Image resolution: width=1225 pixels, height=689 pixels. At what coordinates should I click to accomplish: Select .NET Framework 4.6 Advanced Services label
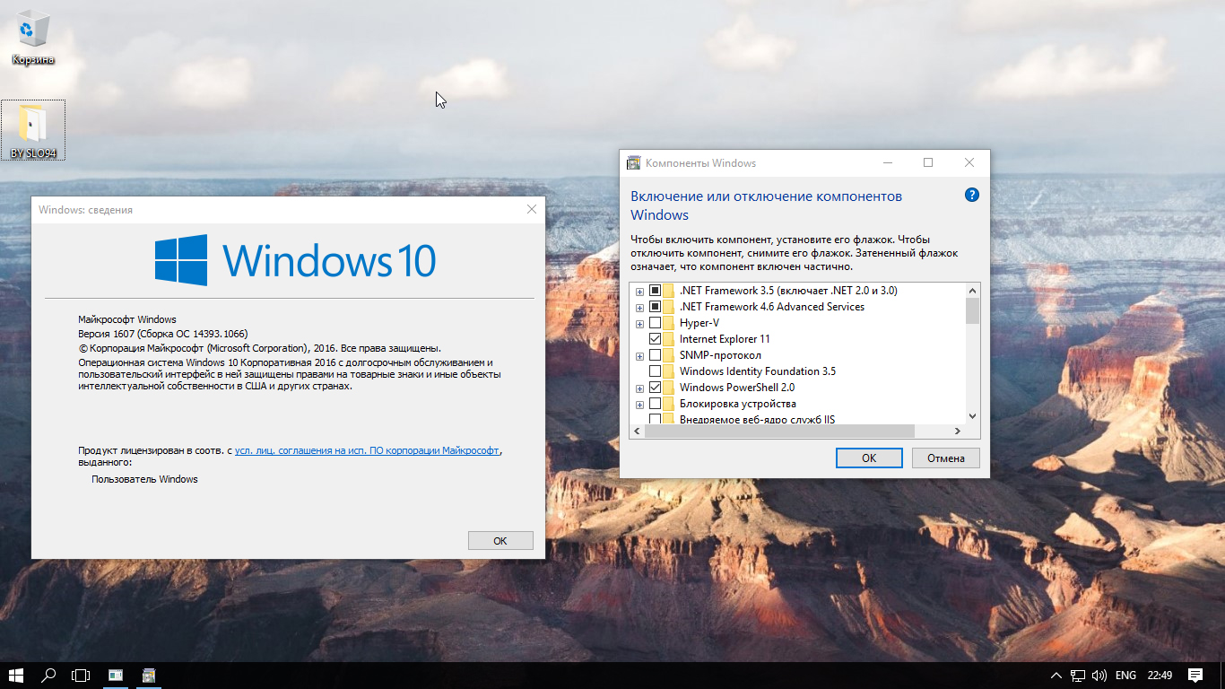[772, 307]
